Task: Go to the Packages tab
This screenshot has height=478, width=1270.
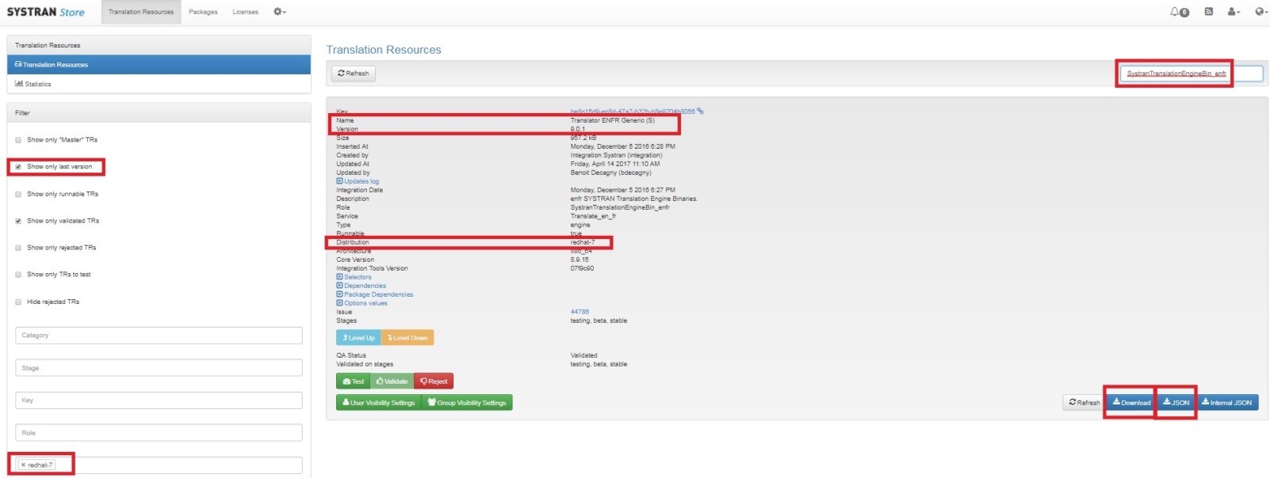Action: (203, 12)
